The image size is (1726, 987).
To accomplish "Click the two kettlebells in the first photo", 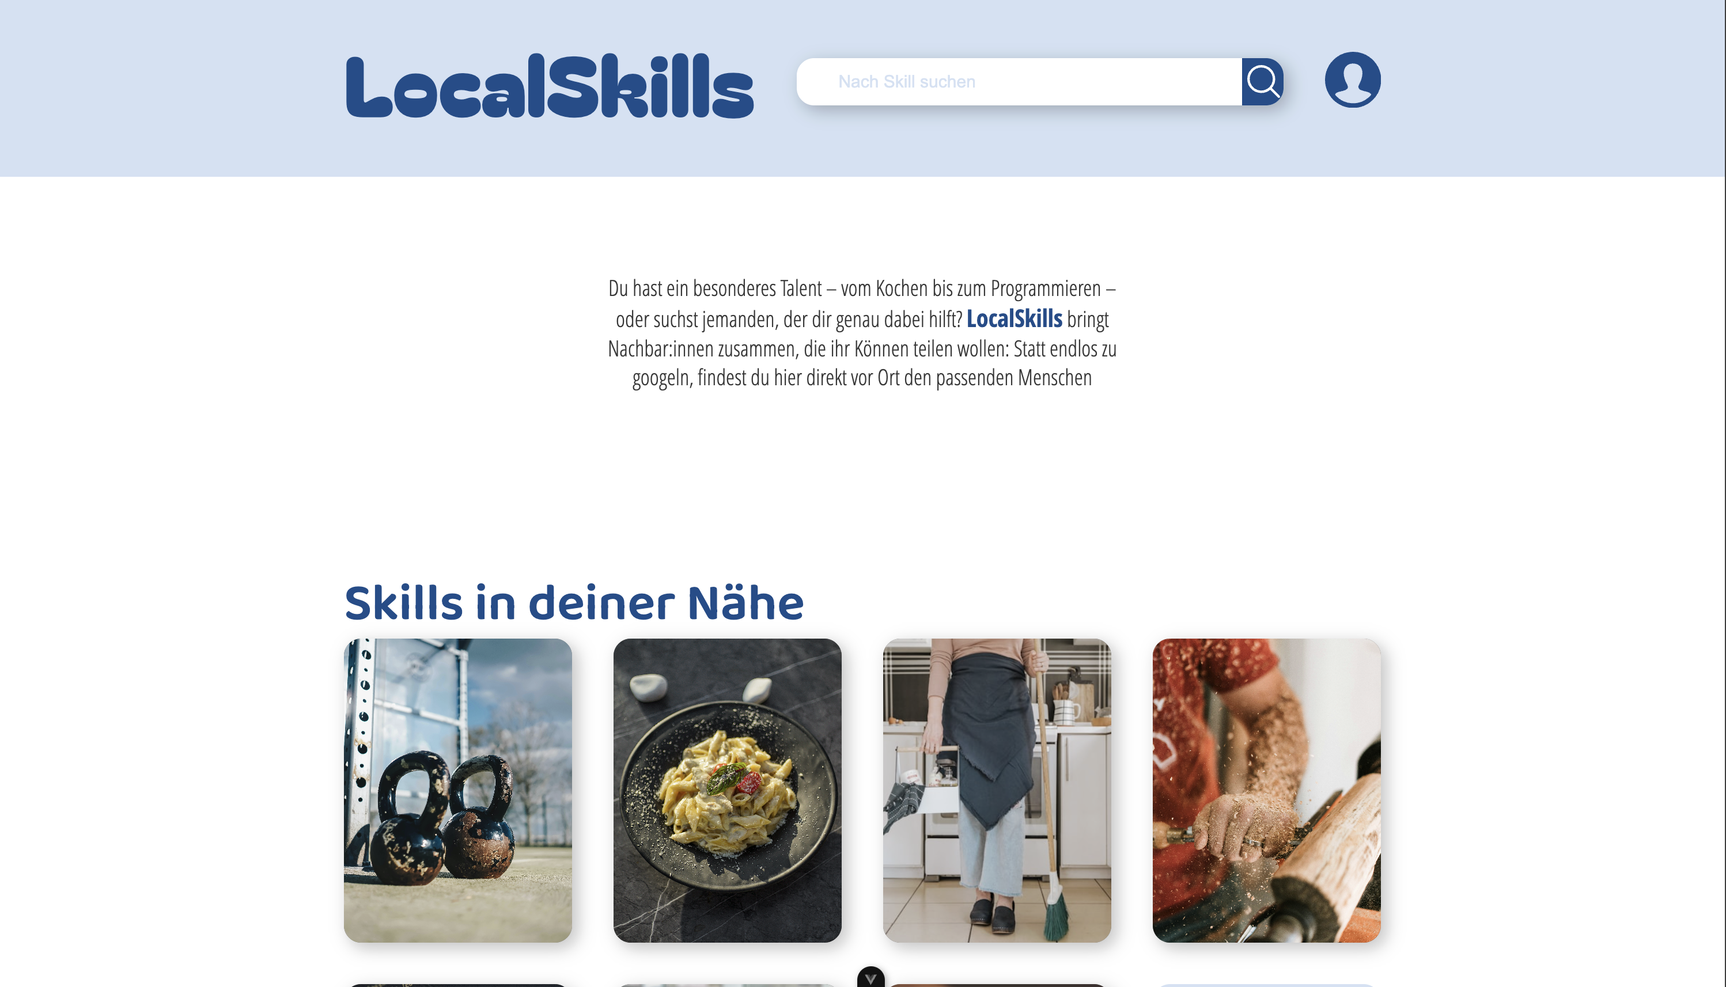I will pyautogui.click(x=444, y=817).
